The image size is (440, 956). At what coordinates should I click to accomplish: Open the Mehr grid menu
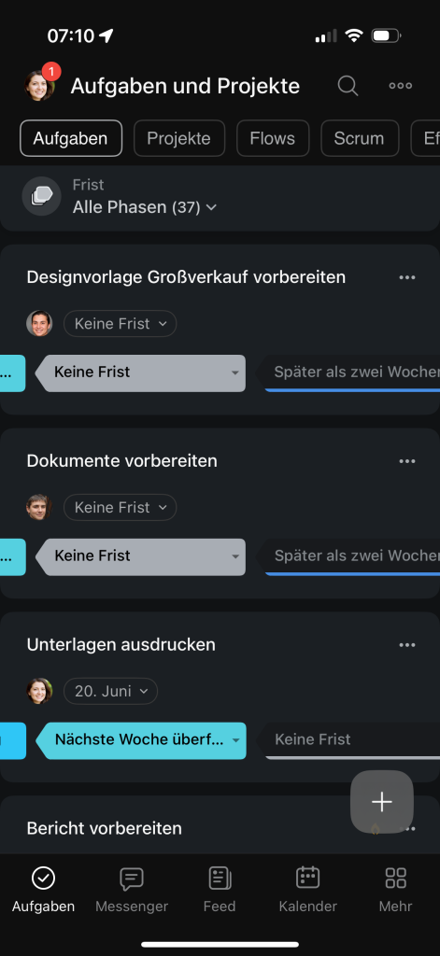(395, 890)
